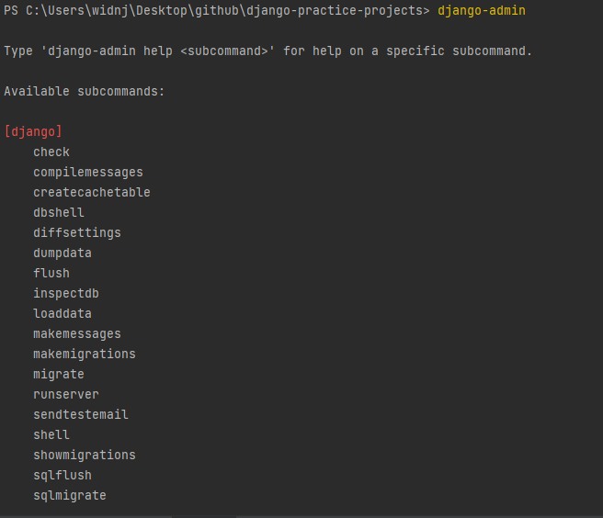603x518 pixels.
Task: Click the 'compilemessages' subcommand
Action: (88, 172)
